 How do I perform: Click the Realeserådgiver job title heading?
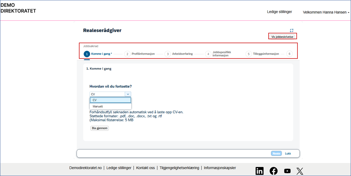[x=102, y=30]
